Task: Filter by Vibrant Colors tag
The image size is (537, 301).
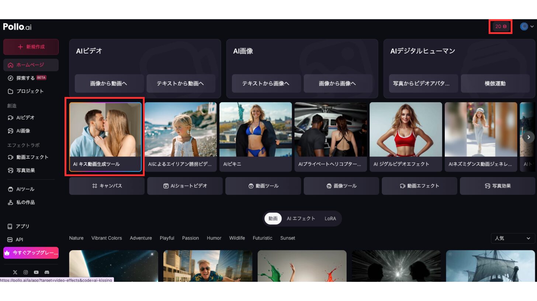Action: click(x=107, y=238)
